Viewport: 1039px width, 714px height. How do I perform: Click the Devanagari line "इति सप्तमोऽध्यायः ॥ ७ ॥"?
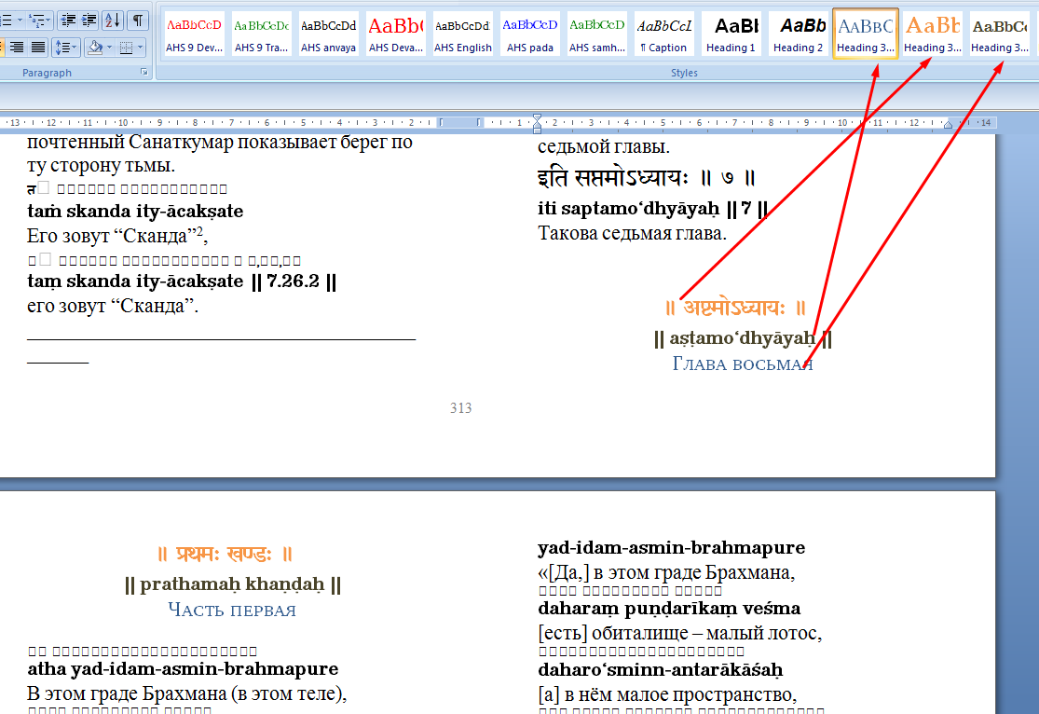coord(647,178)
